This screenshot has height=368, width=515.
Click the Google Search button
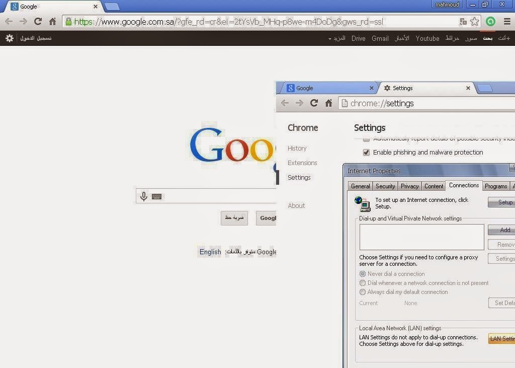266,218
